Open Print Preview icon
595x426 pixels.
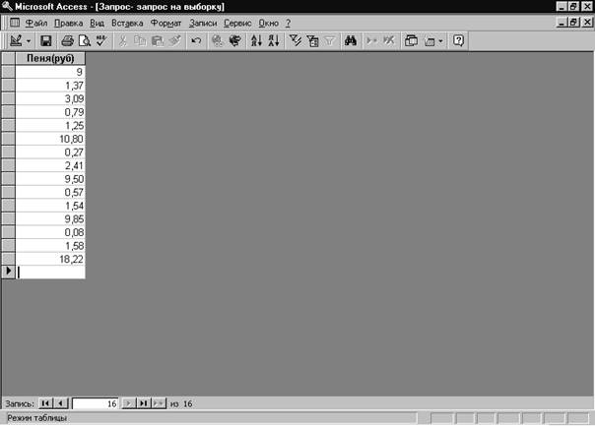click(85, 40)
